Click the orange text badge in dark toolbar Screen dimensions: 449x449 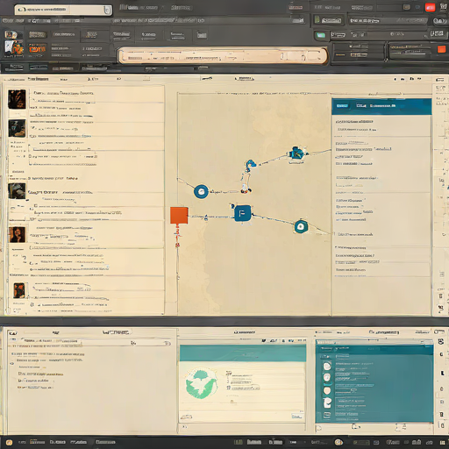(x=37, y=49)
